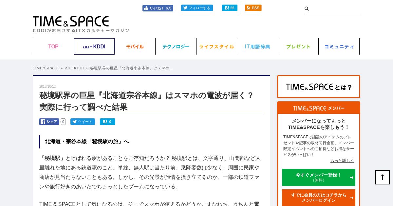Open the TOP navigation tab

[x=53, y=46]
